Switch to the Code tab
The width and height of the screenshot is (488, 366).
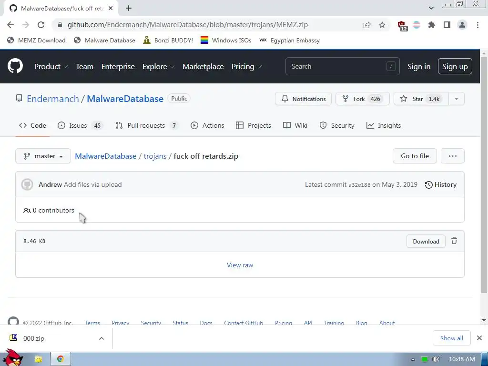(x=32, y=125)
